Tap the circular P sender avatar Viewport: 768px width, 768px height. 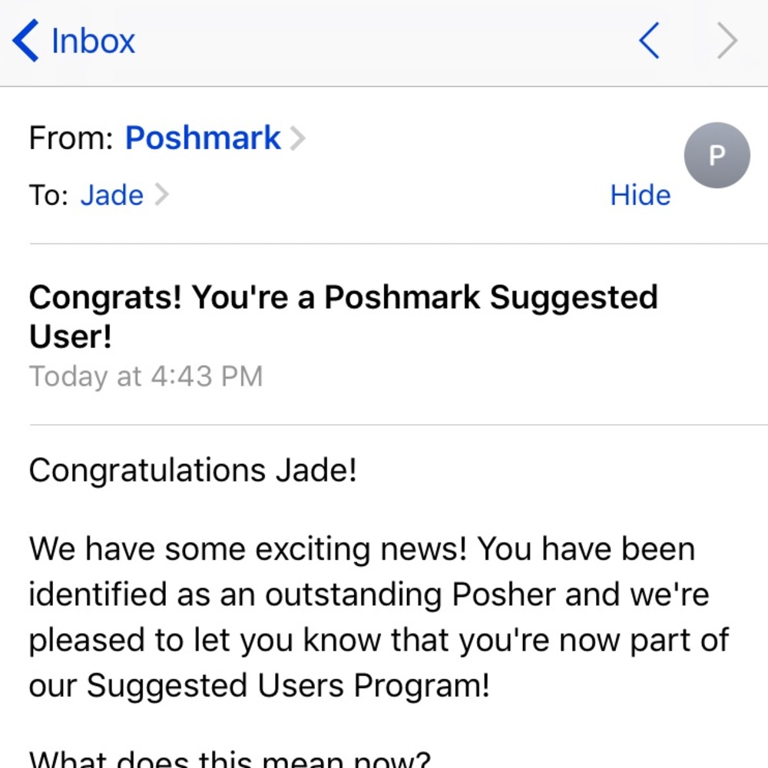(717, 155)
